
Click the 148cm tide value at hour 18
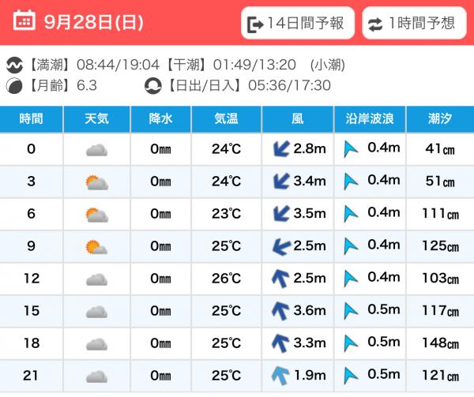[x=440, y=343]
